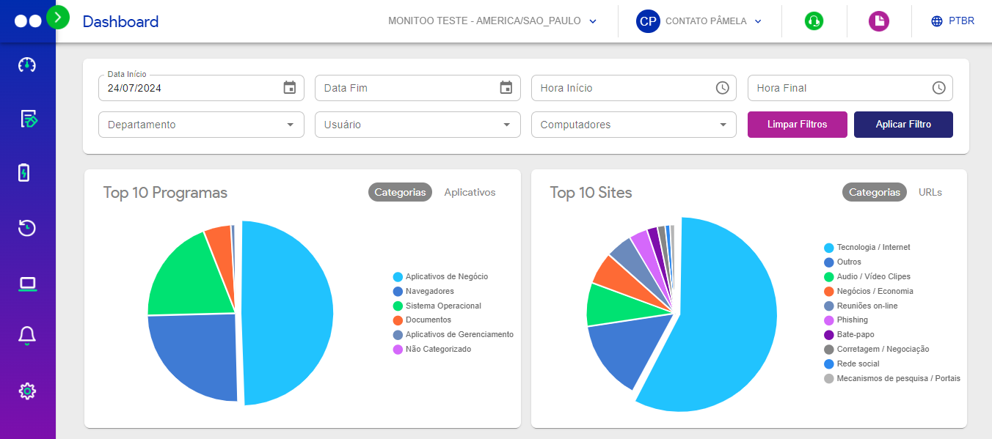Click the Aplicar Filtro button
This screenshot has height=439, width=992.
point(903,125)
